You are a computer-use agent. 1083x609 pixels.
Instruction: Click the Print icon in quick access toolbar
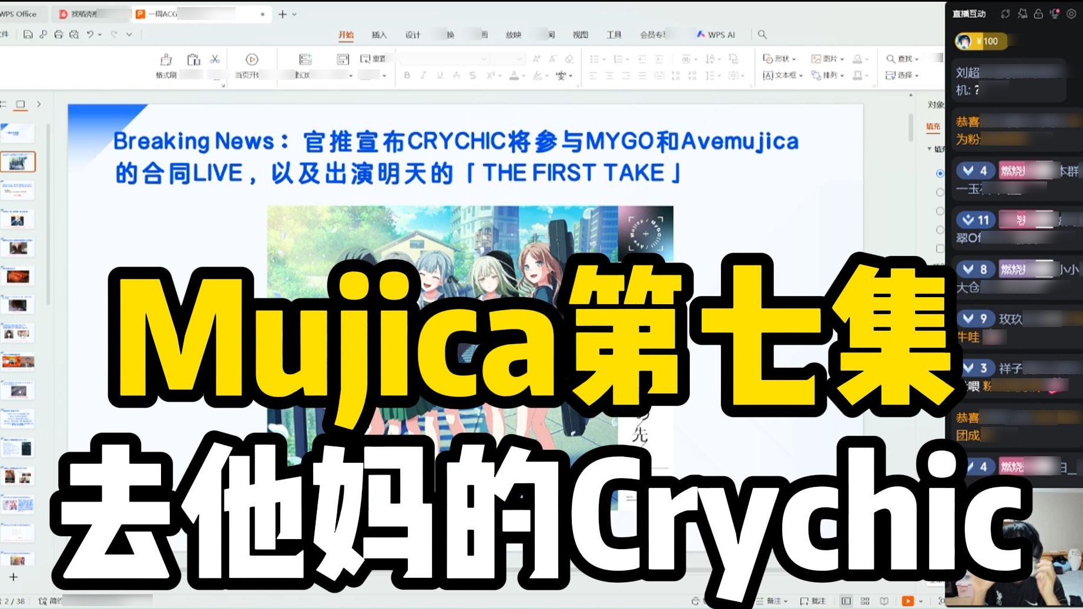point(58,35)
